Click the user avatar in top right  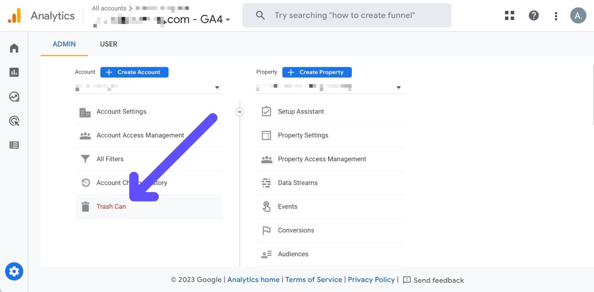pos(578,16)
